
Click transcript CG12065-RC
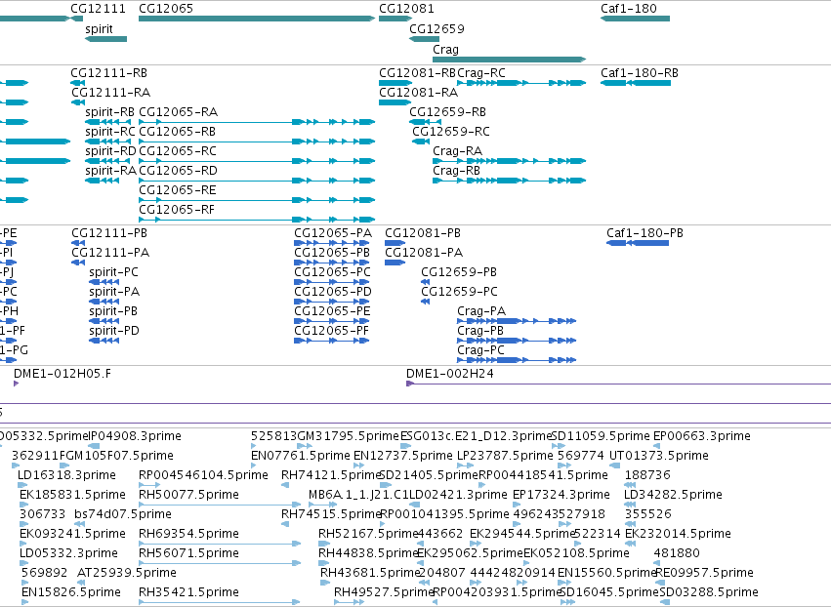click(178, 151)
